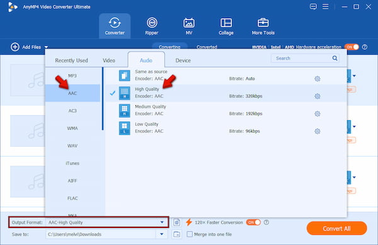Click the orange lightning bolt icon
This screenshot has height=245, width=378.
(189, 222)
